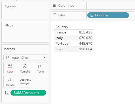135x104 pixels.
Task: Click the value 811.435
Action: (85, 32)
